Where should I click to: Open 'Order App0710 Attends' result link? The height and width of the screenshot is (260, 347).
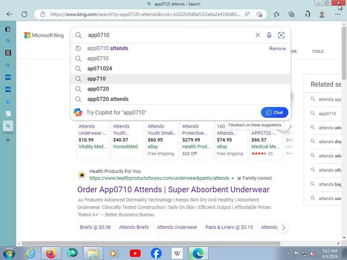tap(173, 190)
